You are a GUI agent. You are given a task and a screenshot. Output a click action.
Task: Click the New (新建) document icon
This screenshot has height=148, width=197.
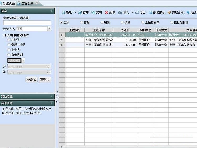[x=64, y=12]
